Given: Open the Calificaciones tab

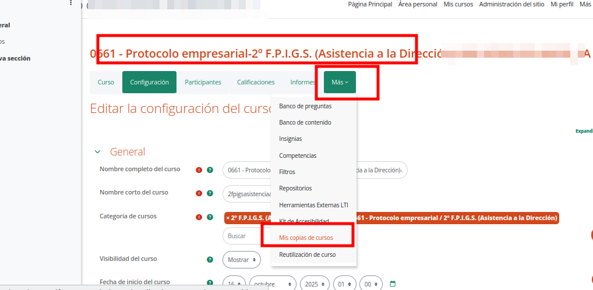Looking at the screenshot, I should (256, 82).
